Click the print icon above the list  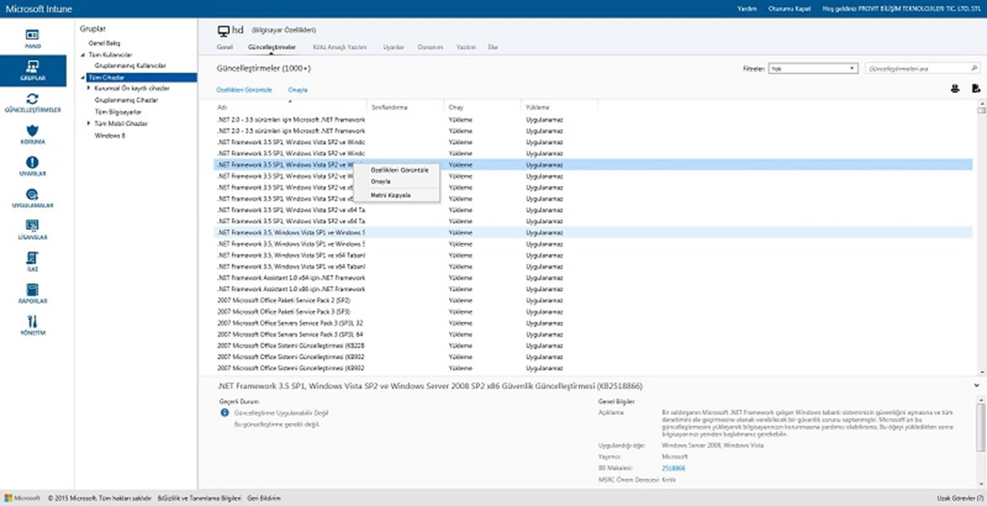pyautogui.click(x=955, y=89)
